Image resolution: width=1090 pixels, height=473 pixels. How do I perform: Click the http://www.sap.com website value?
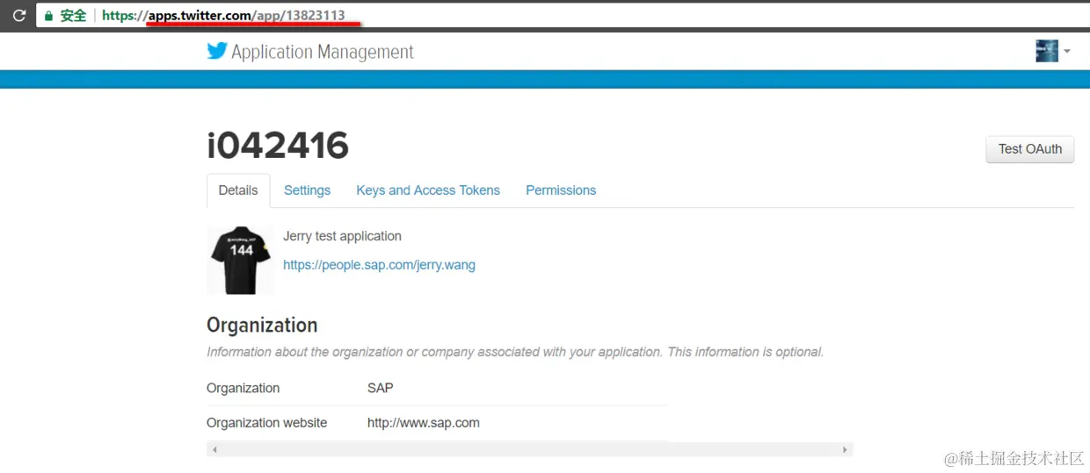[x=424, y=423]
